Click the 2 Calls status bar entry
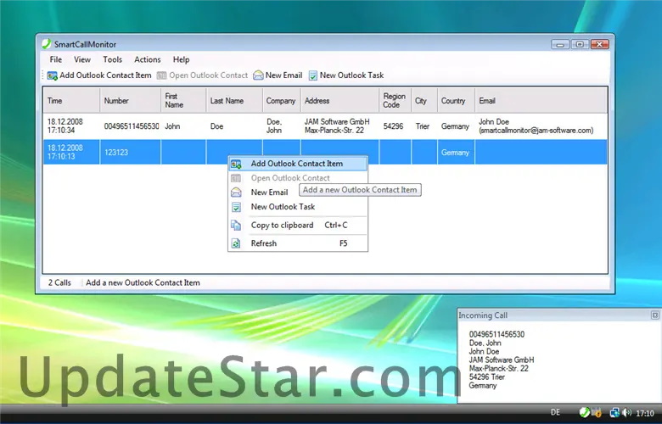Viewport: 662px width, 424px height. [59, 282]
